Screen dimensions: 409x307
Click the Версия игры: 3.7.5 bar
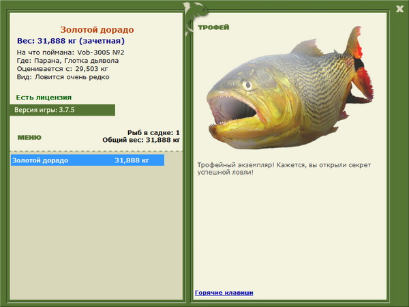point(62,110)
